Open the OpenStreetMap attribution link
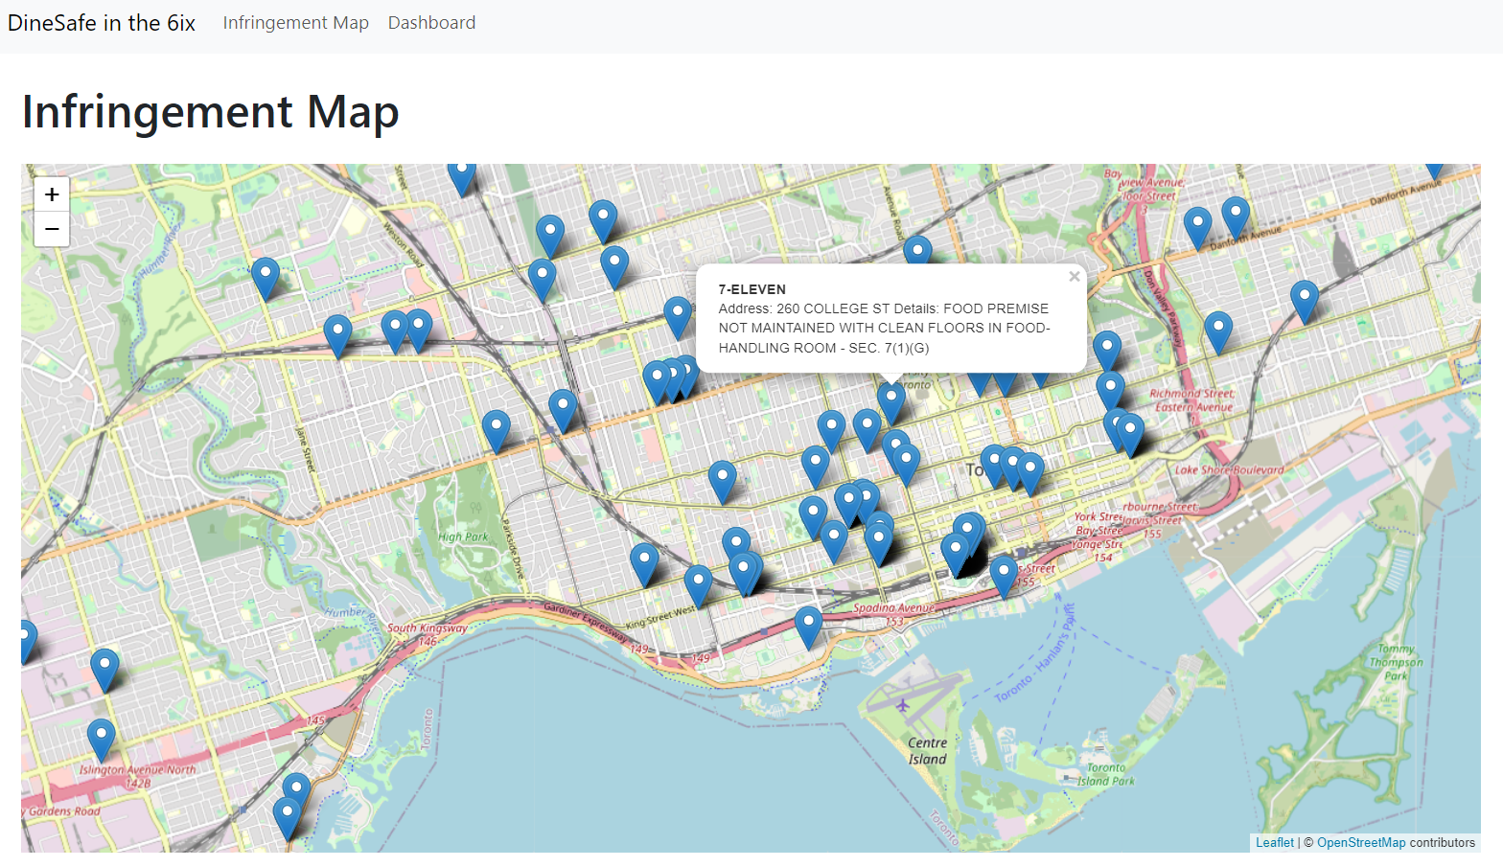Screen dimensions: 1503x867 click(1361, 843)
